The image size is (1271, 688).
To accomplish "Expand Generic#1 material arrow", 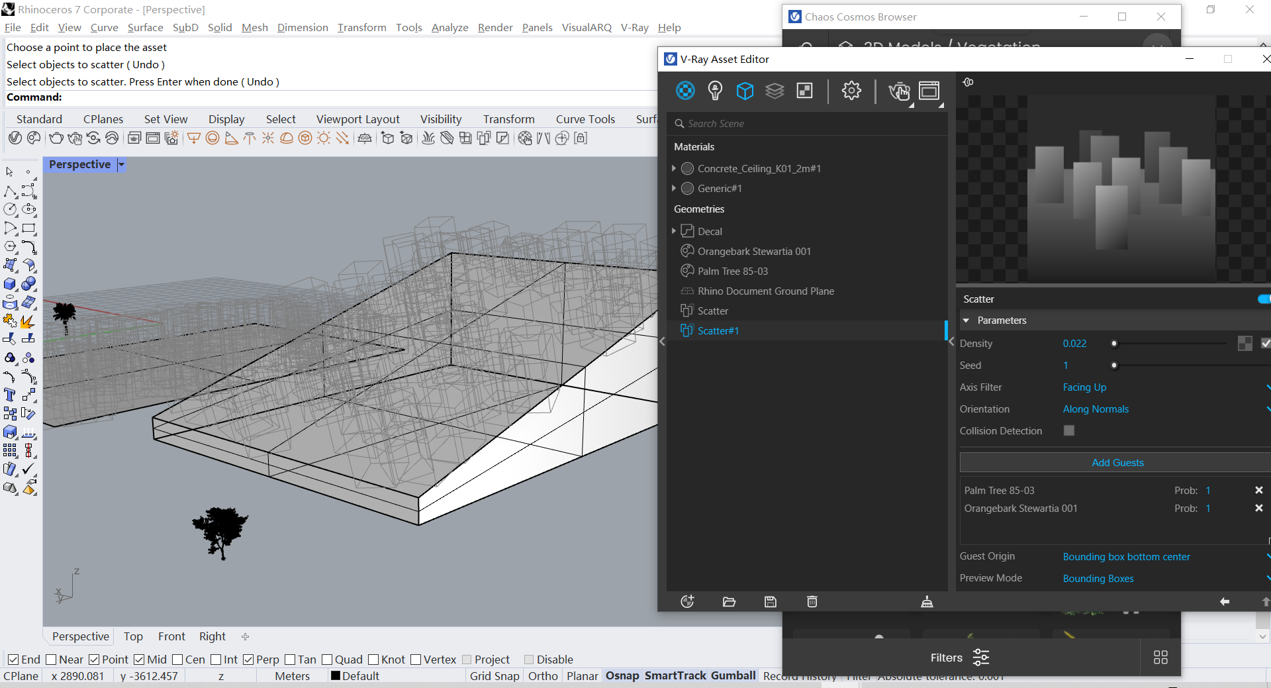I will click(674, 188).
